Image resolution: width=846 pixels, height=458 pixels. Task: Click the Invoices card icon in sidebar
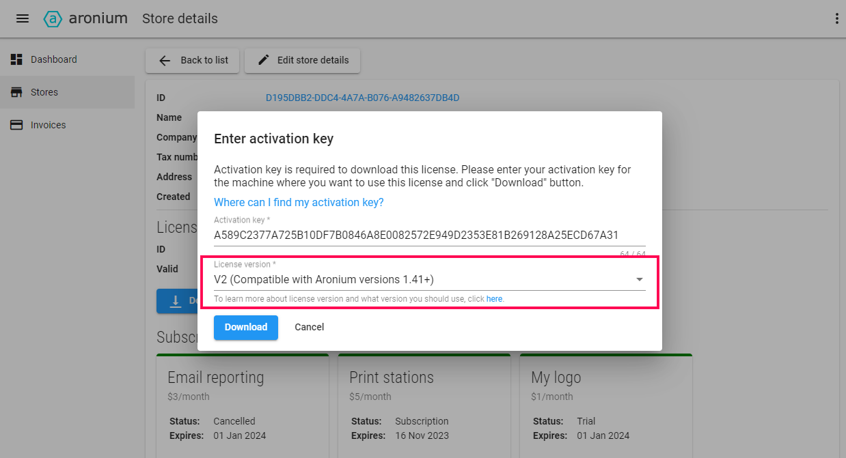coord(16,125)
